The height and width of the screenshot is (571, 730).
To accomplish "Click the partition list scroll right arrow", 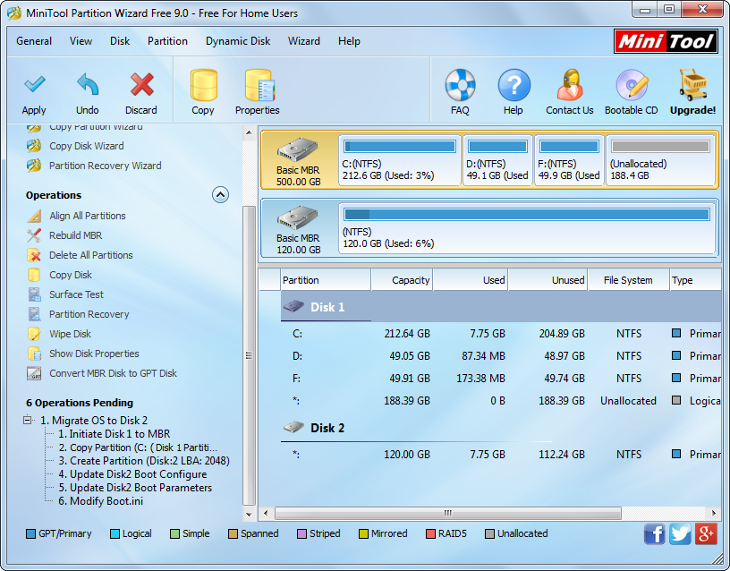I will 714,513.
